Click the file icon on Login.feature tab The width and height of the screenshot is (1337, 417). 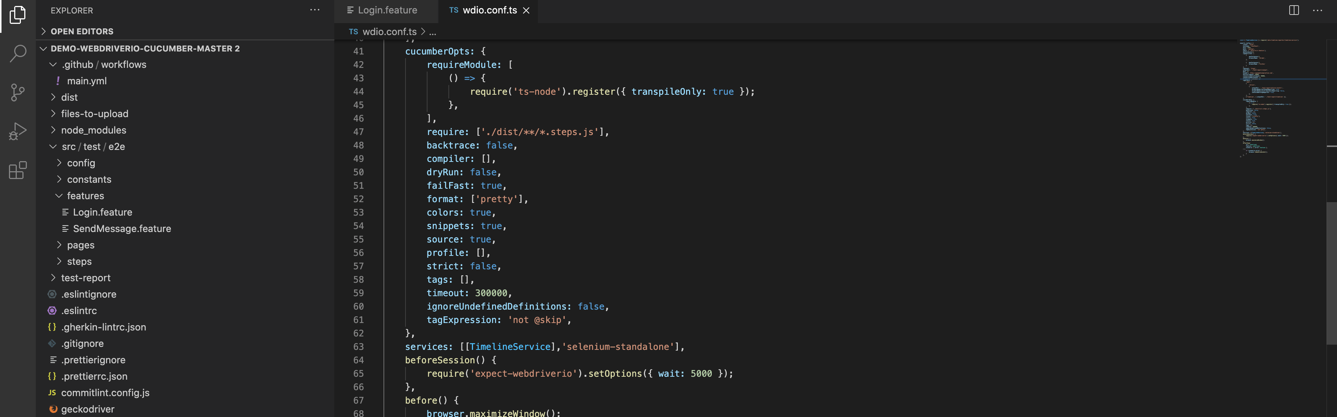350,10
